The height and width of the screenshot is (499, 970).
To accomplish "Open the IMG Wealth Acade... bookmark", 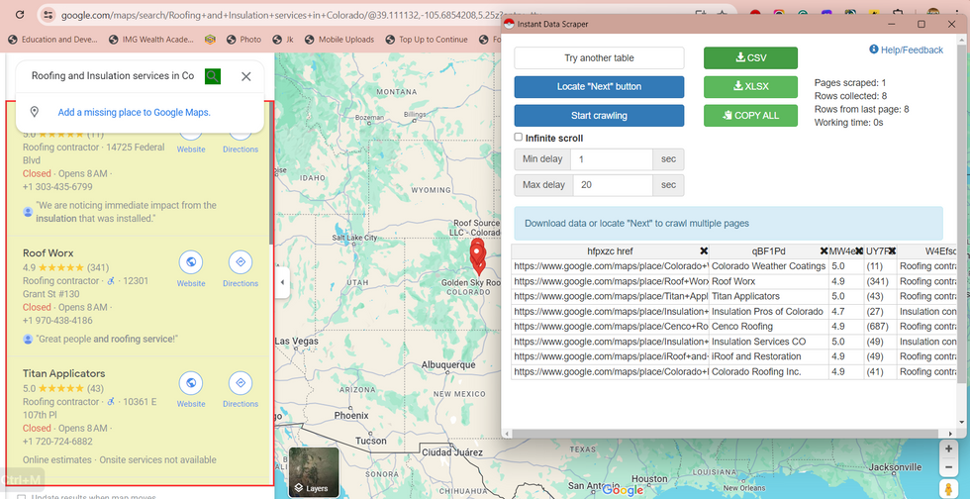I will [x=150, y=39].
